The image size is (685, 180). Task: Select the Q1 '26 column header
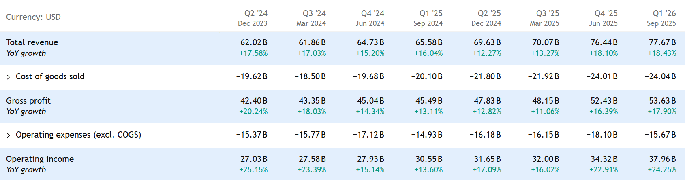664,13
